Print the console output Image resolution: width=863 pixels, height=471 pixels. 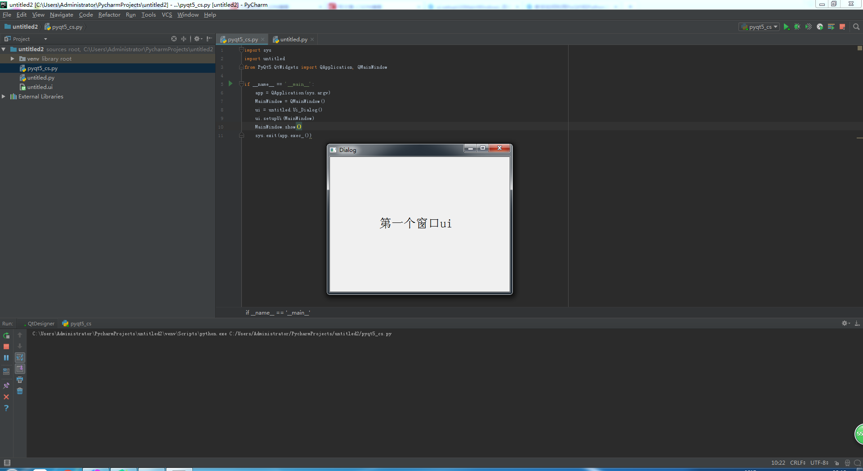(x=20, y=380)
